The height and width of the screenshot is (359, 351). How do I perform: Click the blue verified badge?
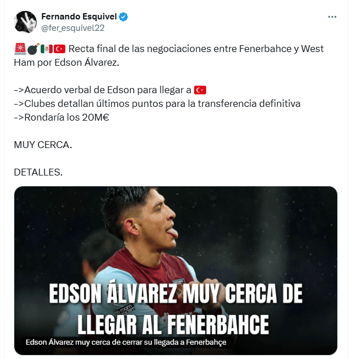click(x=124, y=17)
